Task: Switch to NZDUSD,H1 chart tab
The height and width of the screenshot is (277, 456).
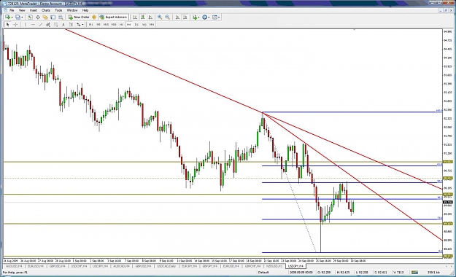Action: pyautogui.click(x=274, y=266)
